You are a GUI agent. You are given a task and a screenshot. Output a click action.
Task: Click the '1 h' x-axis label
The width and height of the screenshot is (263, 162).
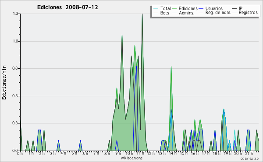(31, 153)
